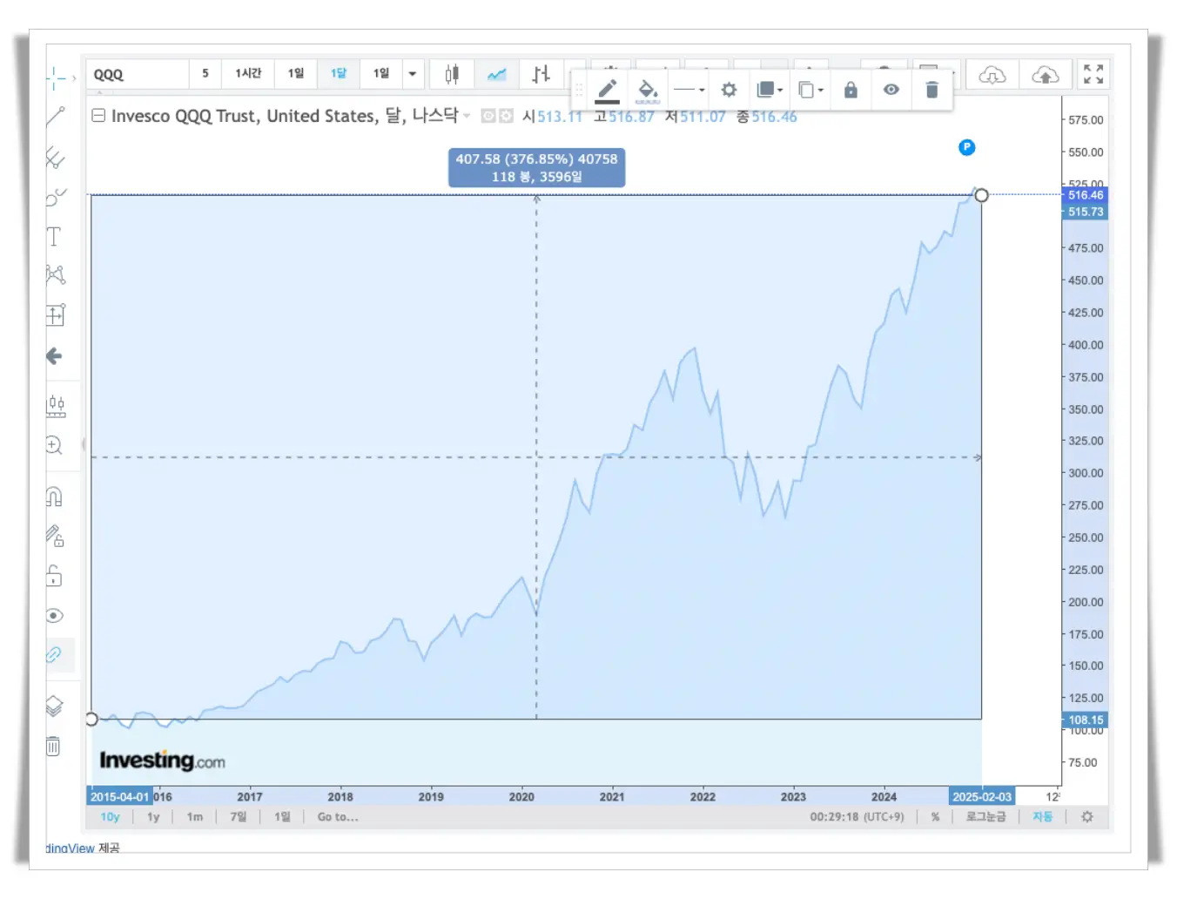Select the pattern drawing tool
The height and width of the screenshot is (899, 1177).
[x=55, y=275]
